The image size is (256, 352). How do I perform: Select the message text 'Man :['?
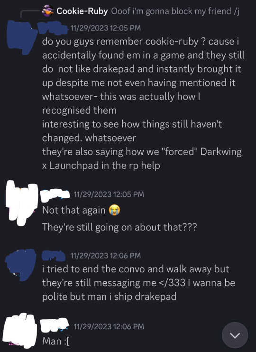[x=55, y=341]
